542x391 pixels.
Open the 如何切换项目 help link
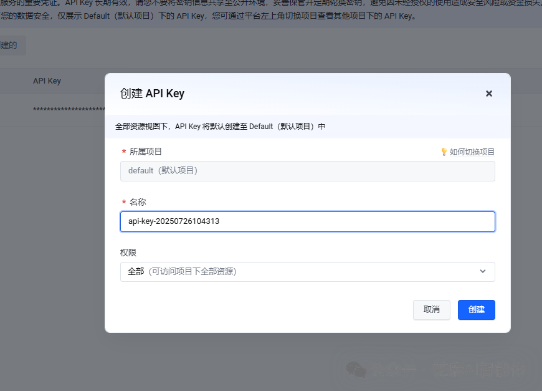(470, 151)
